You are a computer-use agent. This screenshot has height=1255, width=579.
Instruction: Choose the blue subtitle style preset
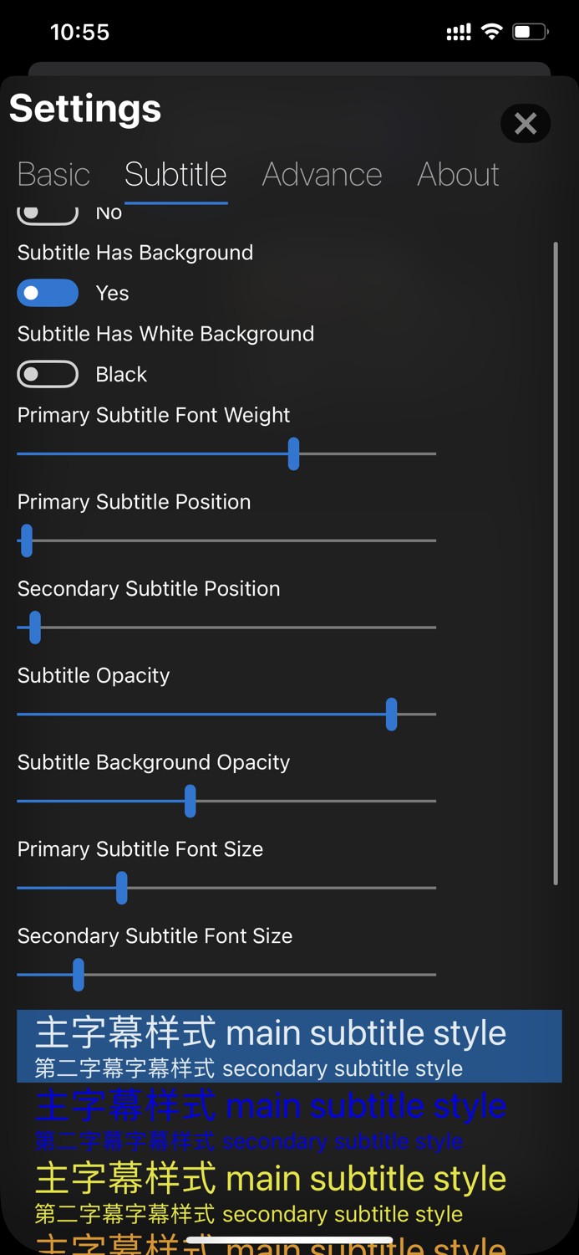pos(289,1119)
